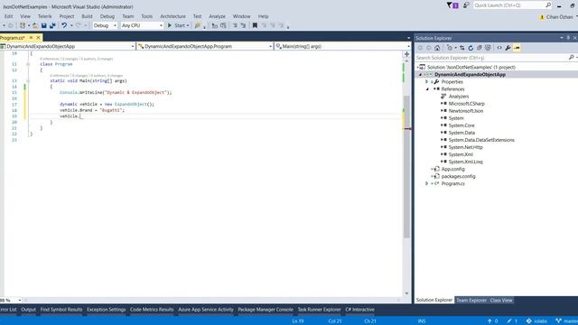Open Properties via the wrench icon
Screen dimensions: 578x325
pos(508,48)
